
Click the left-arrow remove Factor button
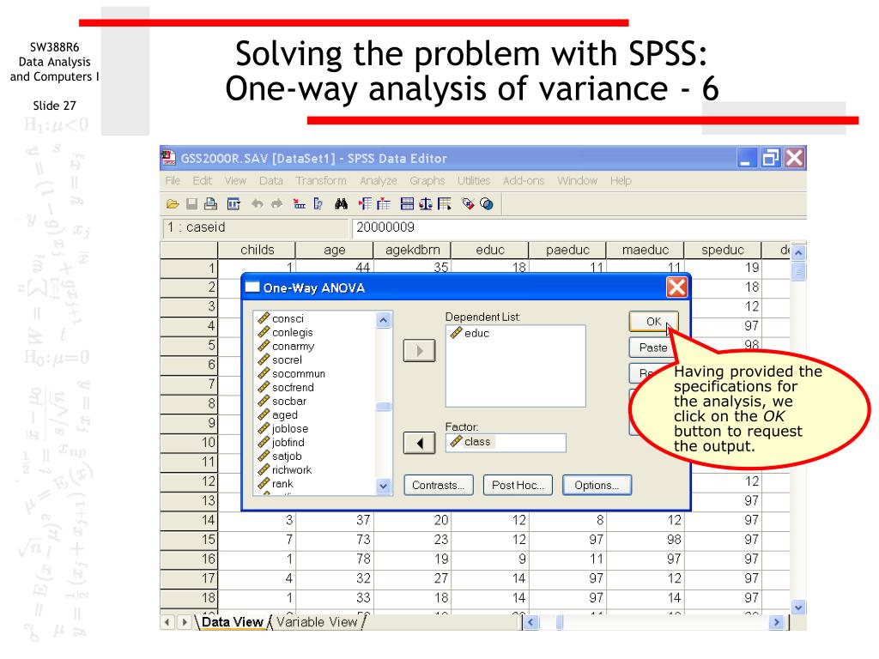tap(419, 444)
